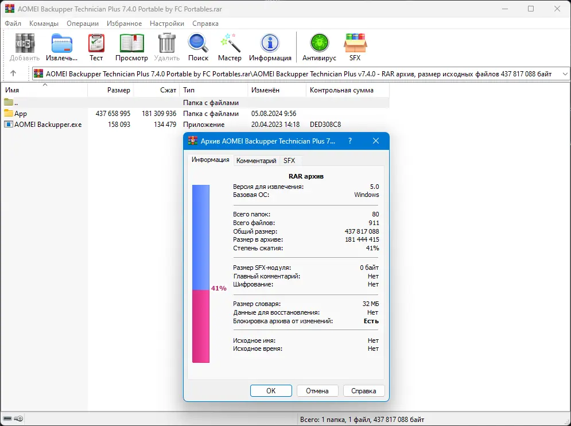This screenshot has width=571, height=426.
Task: Confirm the dialog with OK
Action: [x=271, y=390]
